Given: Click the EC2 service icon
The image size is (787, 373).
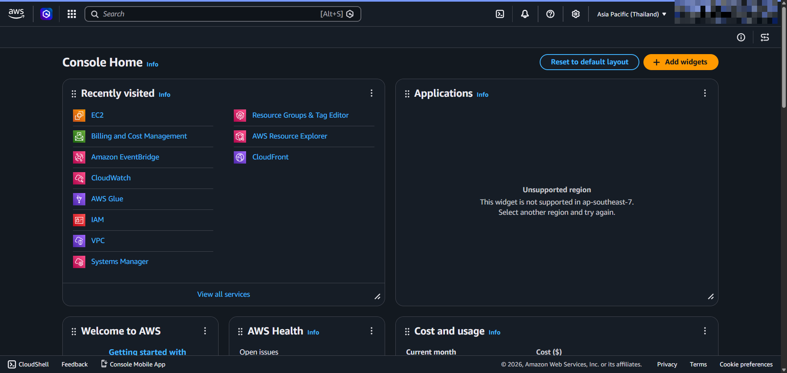Looking at the screenshot, I should [79, 116].
